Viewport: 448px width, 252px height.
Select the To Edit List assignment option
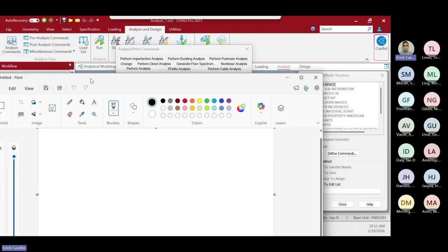[332, 184]
